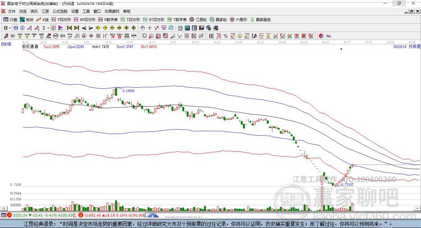Click the Md=1.7435 value
Viewport: 421px width, 228px height.
pyautogui.click(x=101, y=47)
